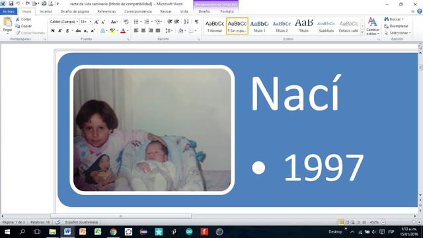Switch to the Insertar tab

coord(46,11)
